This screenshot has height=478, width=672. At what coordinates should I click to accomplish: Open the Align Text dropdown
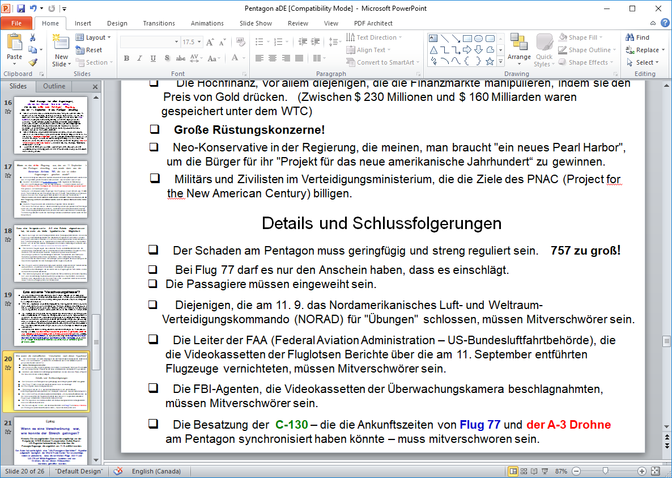(x=368, y=50)
